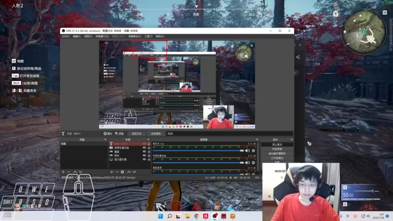
Task: Select the 鼠标 source row
Action: [130, 155]
